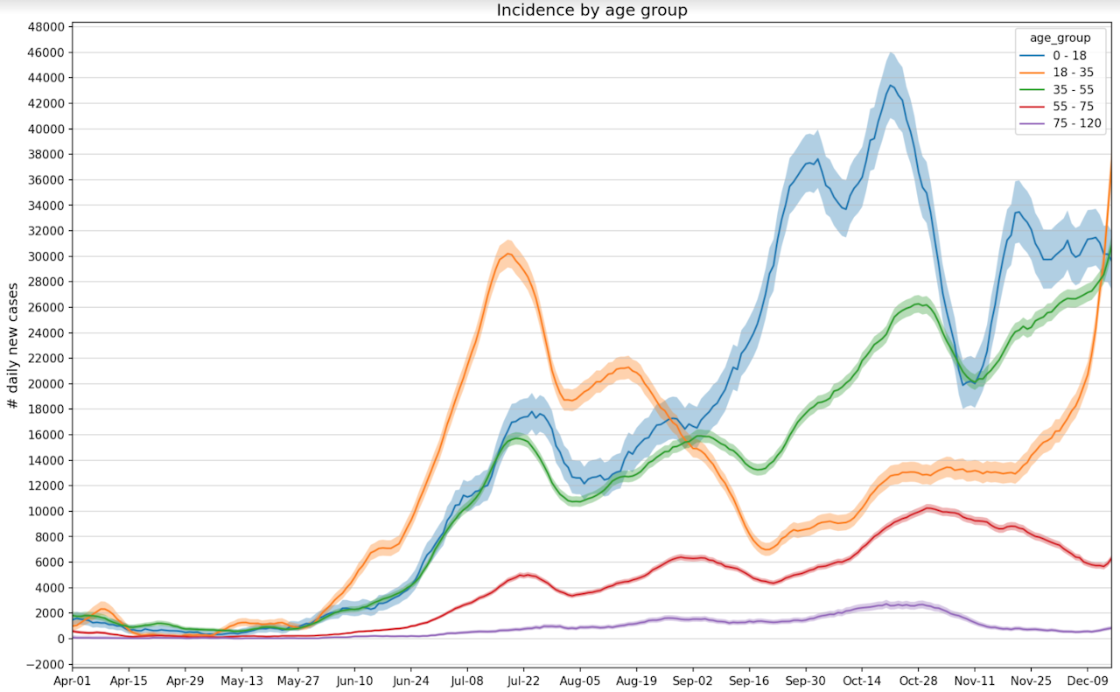Click the '16000' y-axis tick label

pyautogui.click(x=46, y=435)
